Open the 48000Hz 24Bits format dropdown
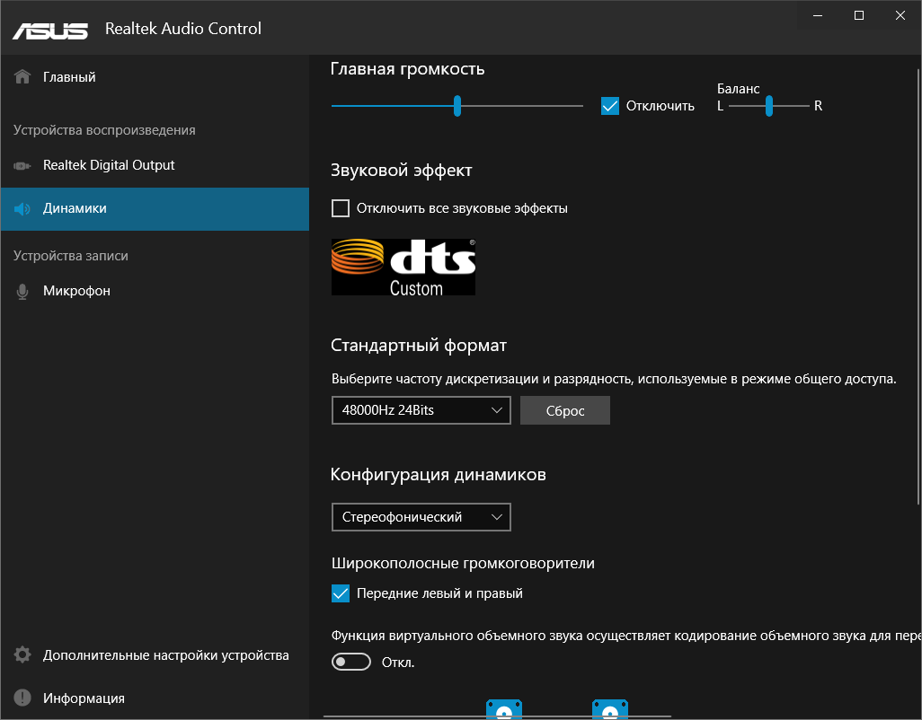The image size is (922, 720). [421, 410]
